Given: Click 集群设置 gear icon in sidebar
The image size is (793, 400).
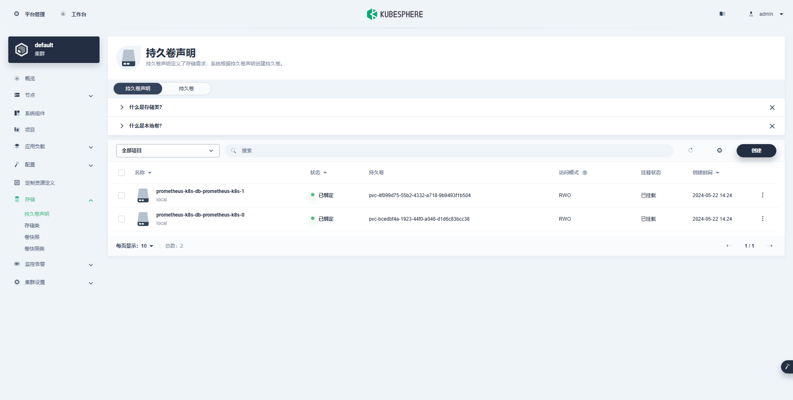Looking at the screenshot, I should 17,282.
